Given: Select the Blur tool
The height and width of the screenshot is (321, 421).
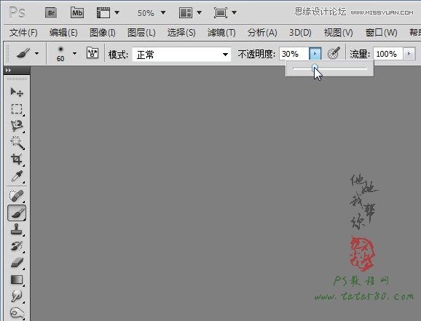Looking at the screenshot, I should pyautogui.click(x=17, y=296).
